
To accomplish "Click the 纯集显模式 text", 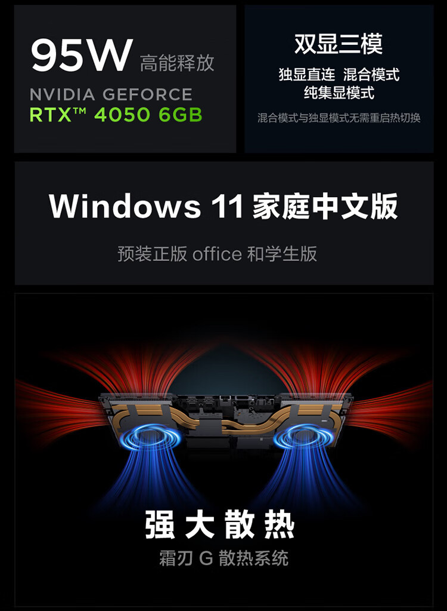I will click(339, 93).
